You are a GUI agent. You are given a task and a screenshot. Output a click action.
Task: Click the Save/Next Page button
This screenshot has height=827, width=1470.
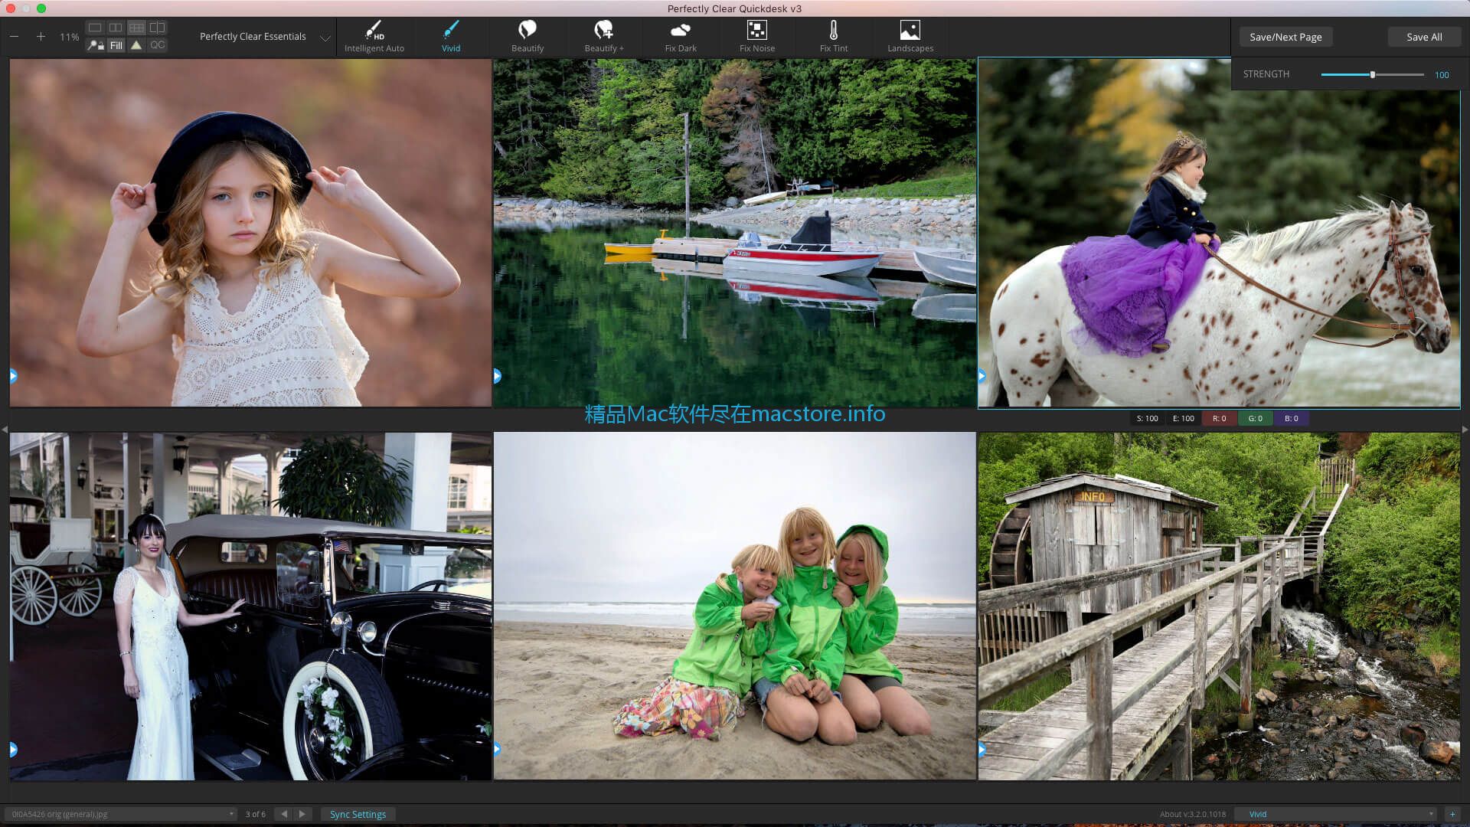point(1285,36)
